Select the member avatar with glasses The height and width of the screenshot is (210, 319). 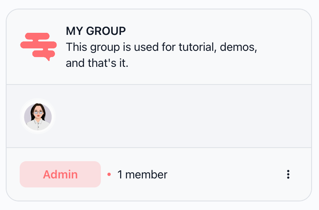coord(38,116)
